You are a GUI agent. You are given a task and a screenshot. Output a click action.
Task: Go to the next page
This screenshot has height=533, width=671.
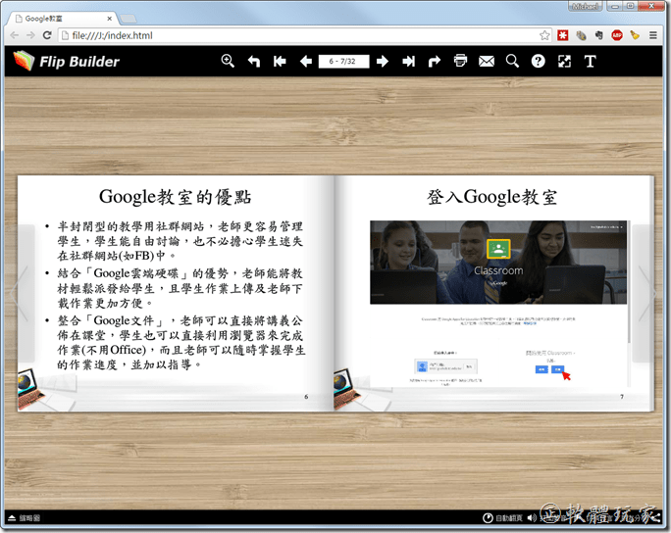(x=383, y=61)
